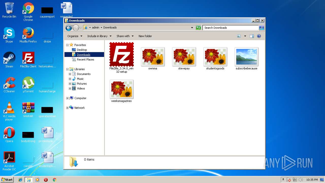Expand the Computer node
The width and height of the screenshot is (325, 183).
coord(68,98)
